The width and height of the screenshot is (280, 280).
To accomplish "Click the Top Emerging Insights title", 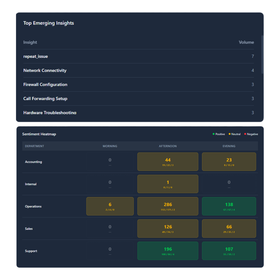I will tap(48, 23).
